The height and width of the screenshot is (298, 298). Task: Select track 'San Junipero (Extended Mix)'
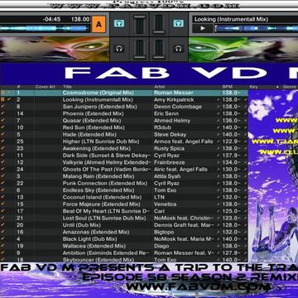pyautogui.click(x=99, y=107)
